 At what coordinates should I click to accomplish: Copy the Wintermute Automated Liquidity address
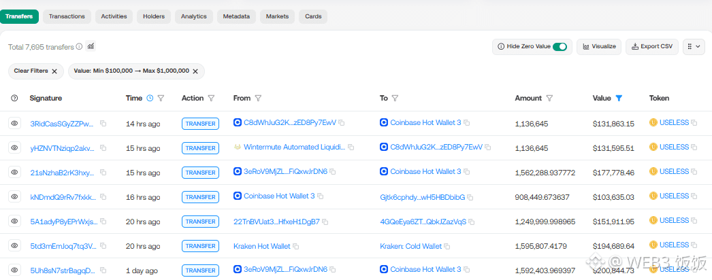tap(353, 147)
